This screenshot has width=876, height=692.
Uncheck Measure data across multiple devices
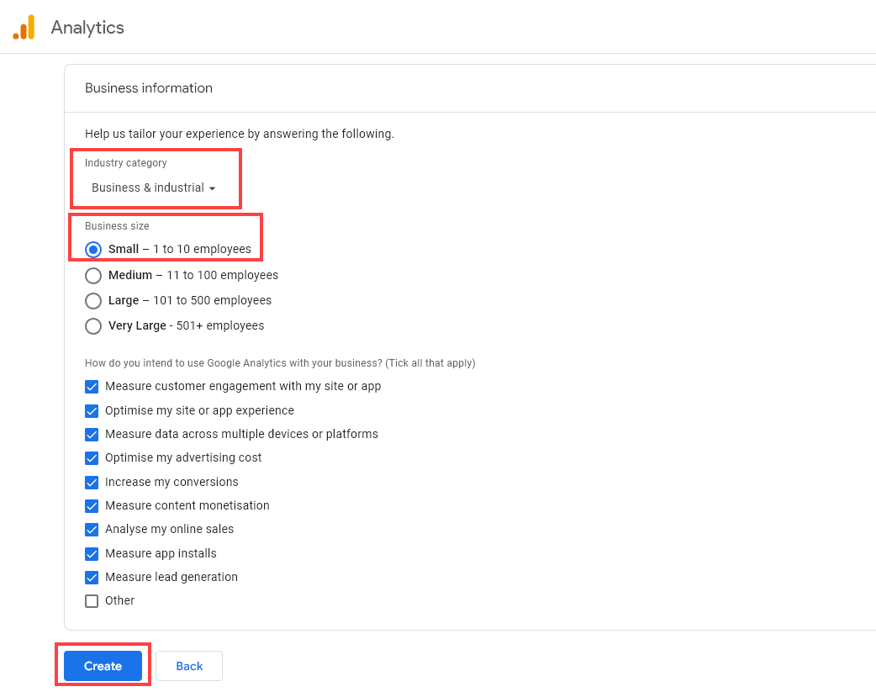92,434
